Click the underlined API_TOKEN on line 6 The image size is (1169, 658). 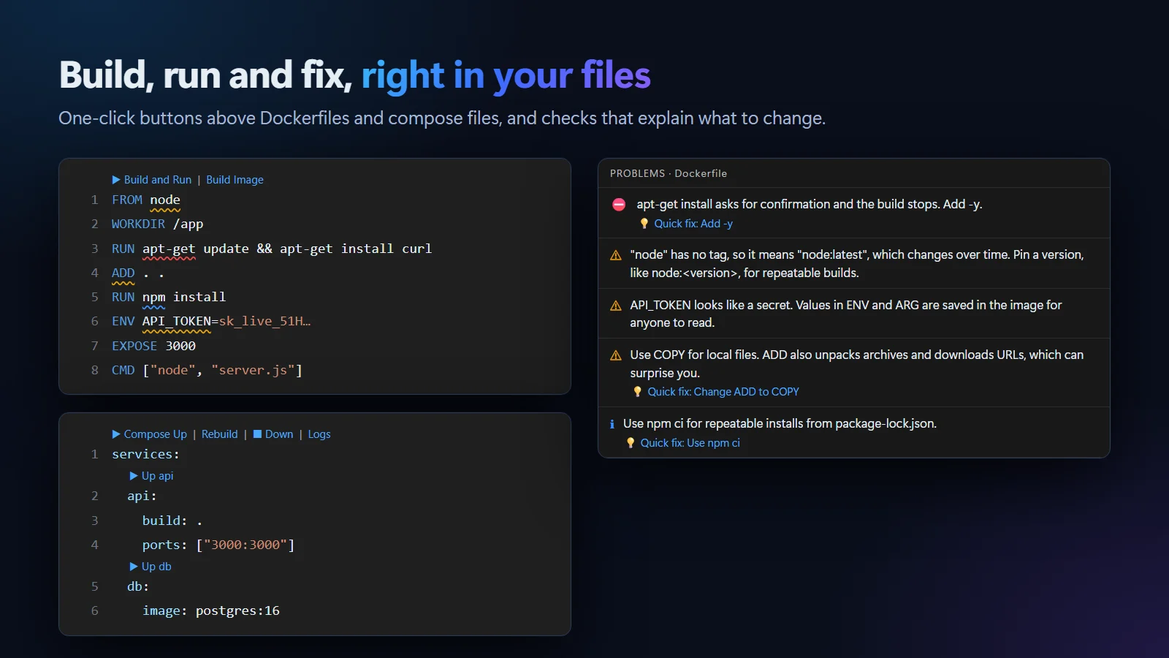(177, 322)
